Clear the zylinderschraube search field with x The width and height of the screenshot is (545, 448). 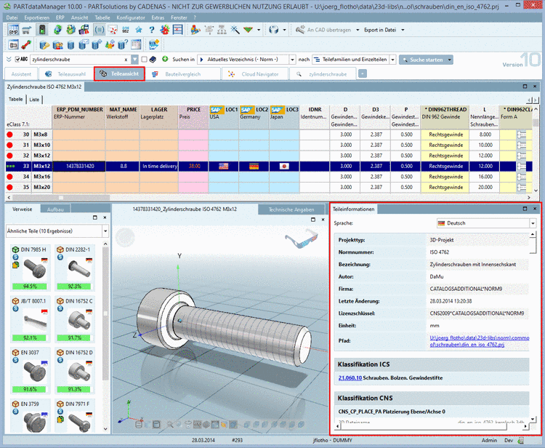126,60
